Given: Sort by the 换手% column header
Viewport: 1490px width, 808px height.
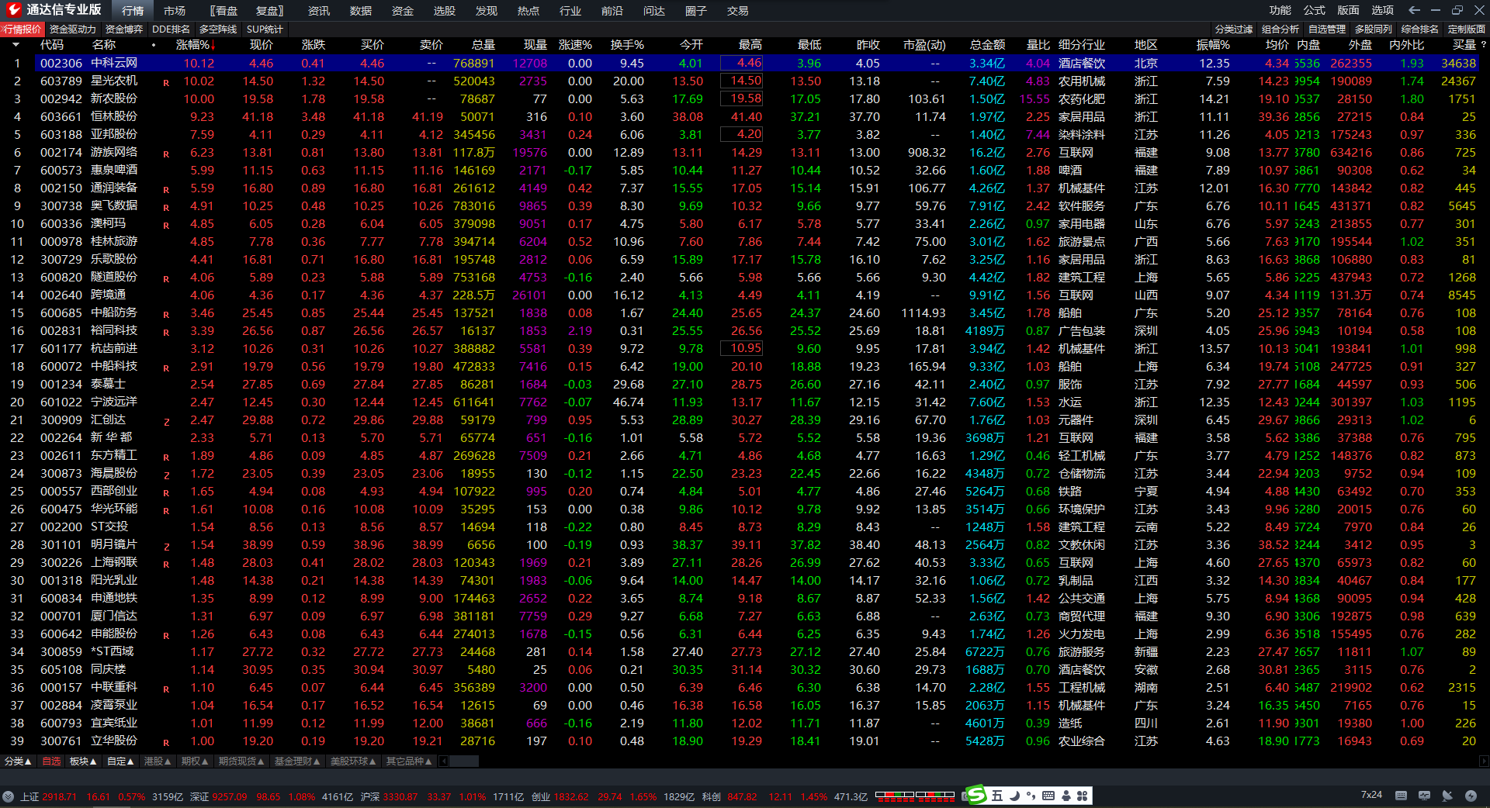Looking at the screenshot, I should [x=627, y=45].
